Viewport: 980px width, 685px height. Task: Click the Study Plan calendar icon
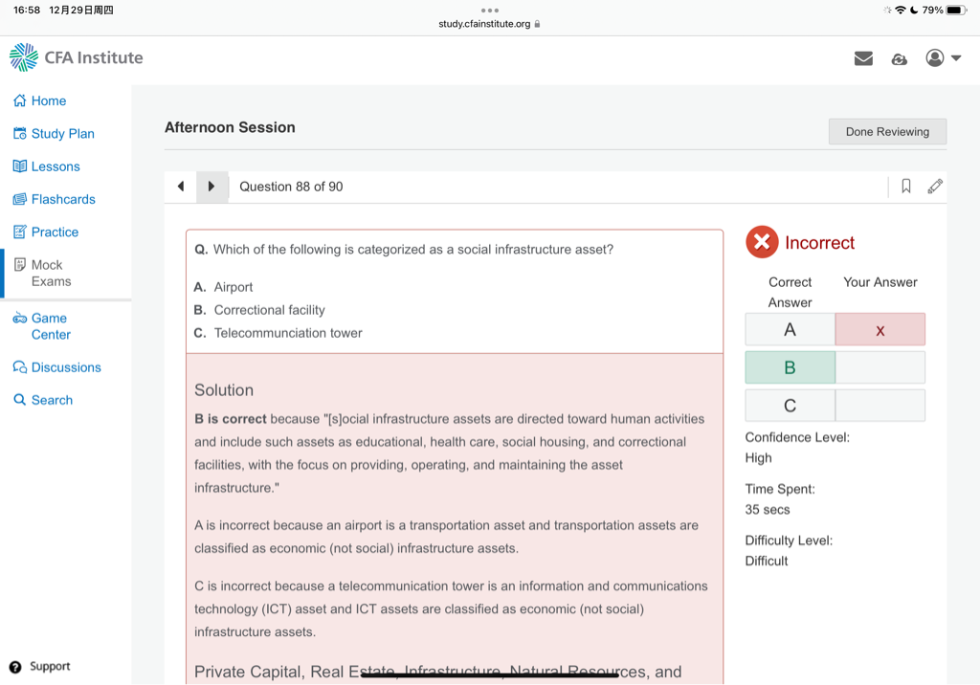[20, 133]
